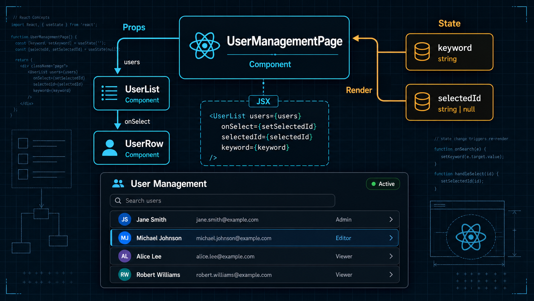Viewport: 534px width, 301px height.
Task: Click the green dot in Active badge
Action: tap(373, 184)
